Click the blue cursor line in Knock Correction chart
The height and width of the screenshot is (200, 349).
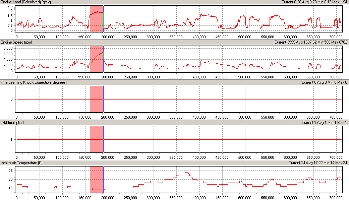(104, 99)
